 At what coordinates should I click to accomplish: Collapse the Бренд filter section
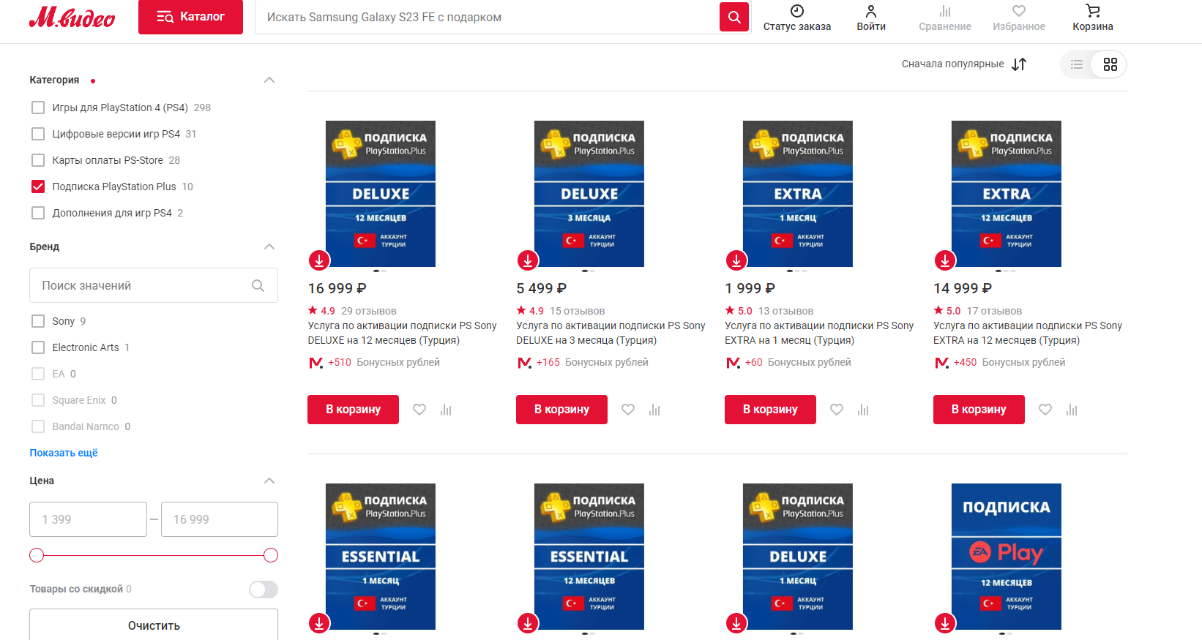(x=269, y=246)
